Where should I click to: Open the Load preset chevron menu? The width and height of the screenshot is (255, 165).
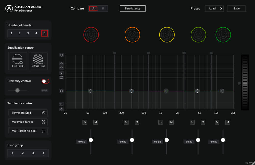click(x=221, y=8)
